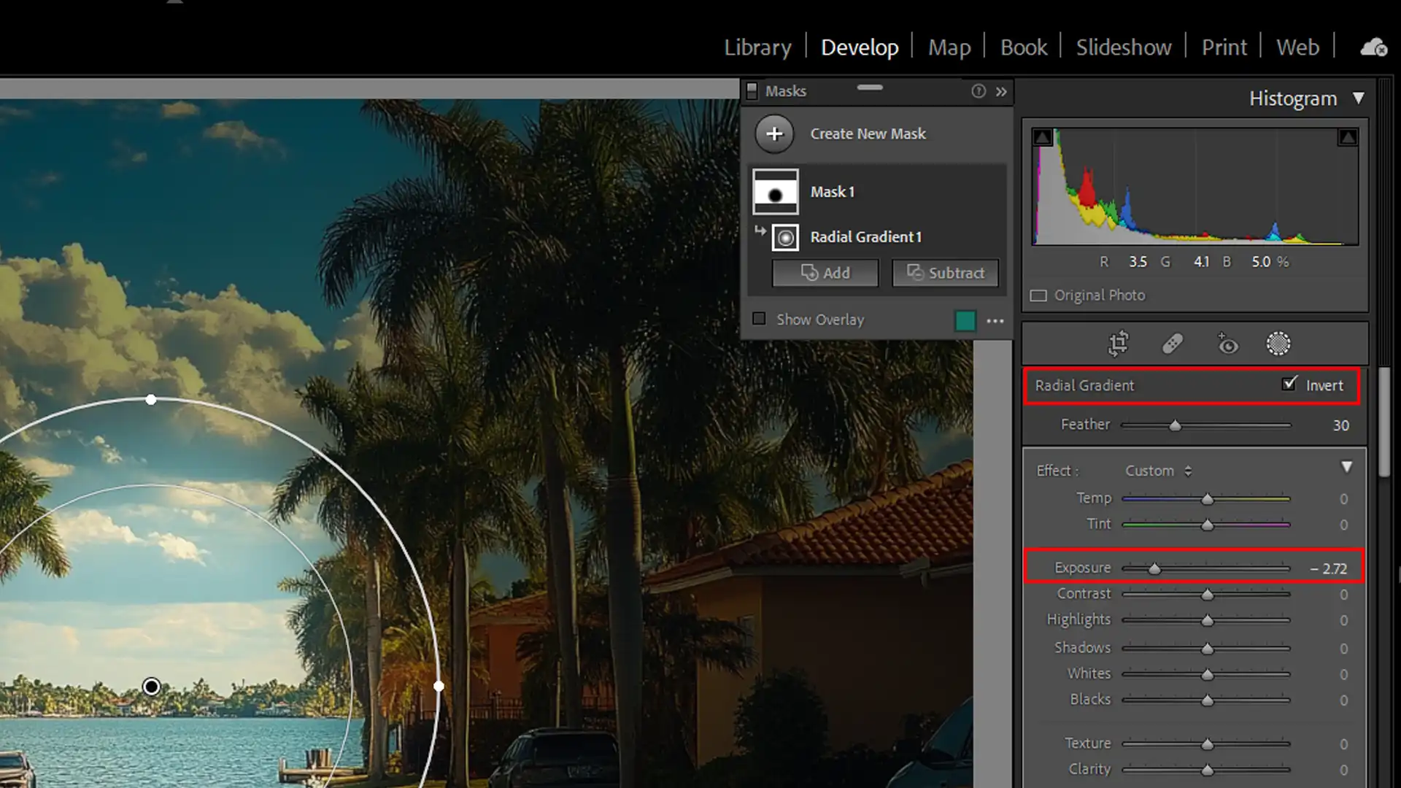Viewport: 1401px width, 788px height.
Task: Click the histogram graph area
Action: [1195, 187]
